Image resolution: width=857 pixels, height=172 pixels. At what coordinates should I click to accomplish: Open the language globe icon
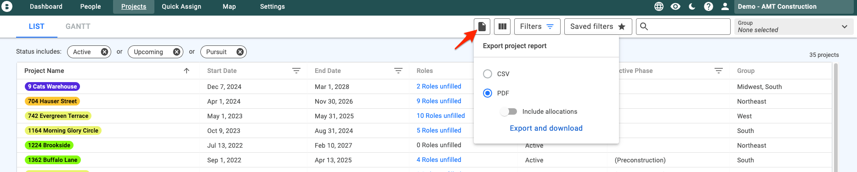pyautogui.click(x=659, y=6)
